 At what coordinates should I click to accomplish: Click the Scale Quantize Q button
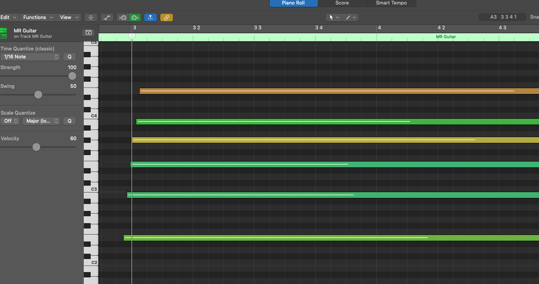click(69, 121)
